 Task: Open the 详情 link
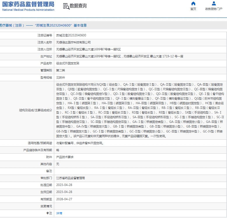[x=59, y=213]
